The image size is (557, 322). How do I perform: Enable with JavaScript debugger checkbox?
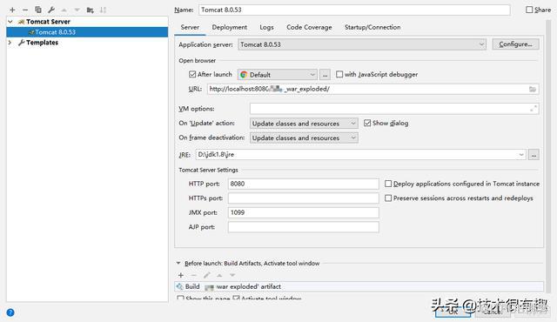[339, 74]
